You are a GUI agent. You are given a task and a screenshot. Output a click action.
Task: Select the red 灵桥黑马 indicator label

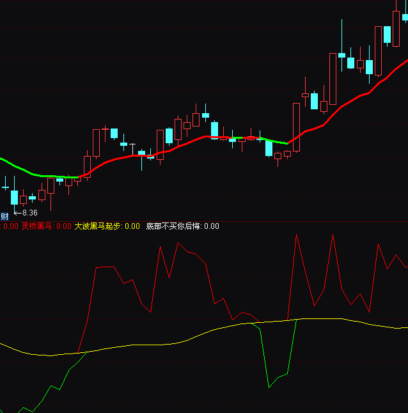pyautogui.click(x=37, y=226)
